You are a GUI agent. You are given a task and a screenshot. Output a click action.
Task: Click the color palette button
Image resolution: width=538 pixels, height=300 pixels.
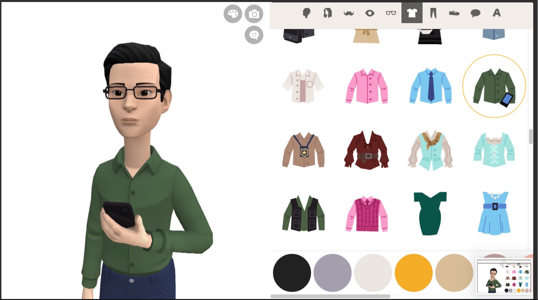pos(233,14)
